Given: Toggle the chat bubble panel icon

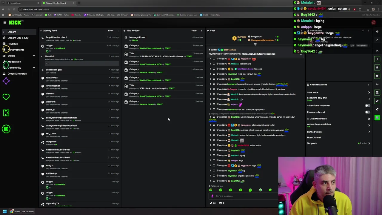Looking at the screenshot, I should tap(377, 76).
